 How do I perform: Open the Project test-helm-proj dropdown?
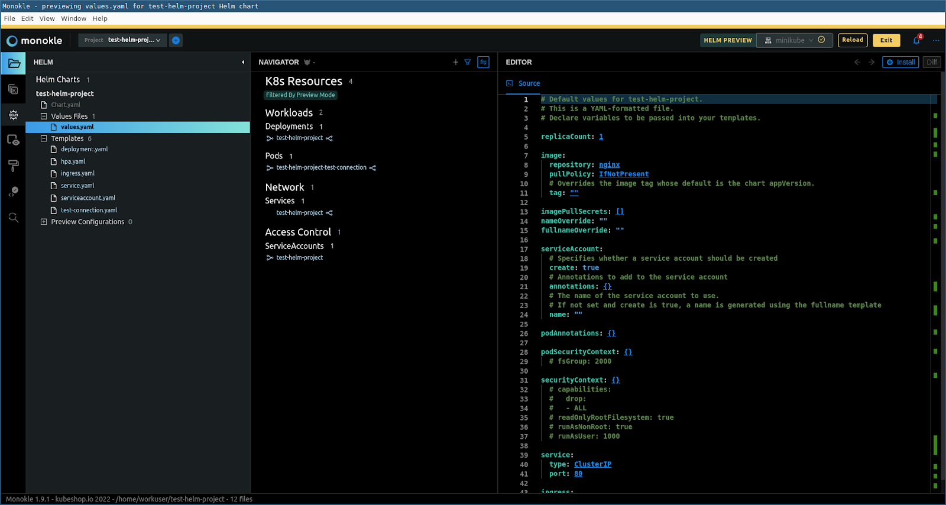[122, 40]
